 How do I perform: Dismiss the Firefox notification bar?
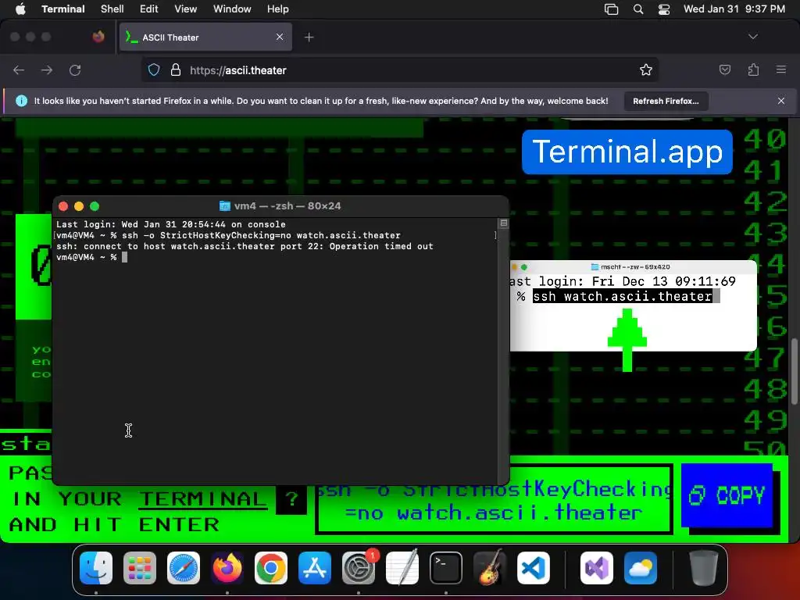(x=781, y=101)
